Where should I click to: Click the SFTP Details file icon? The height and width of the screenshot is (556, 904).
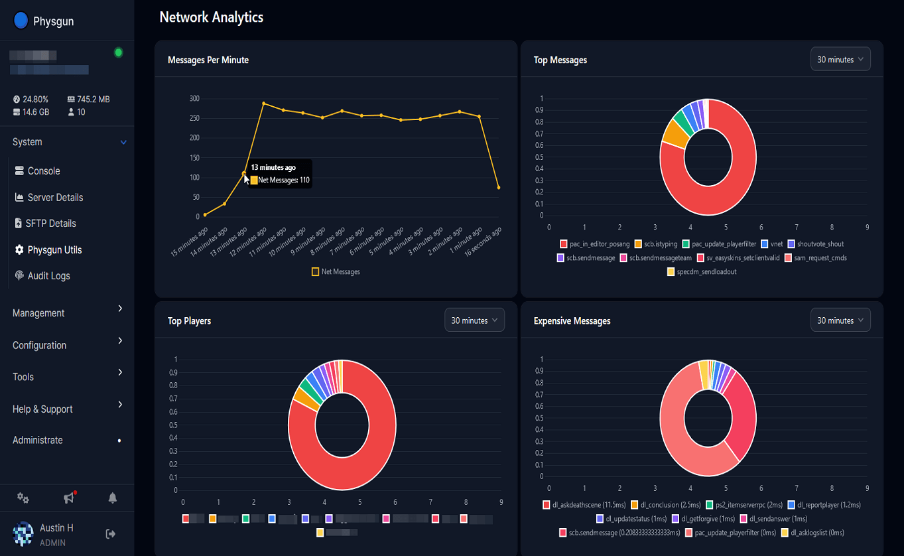[19, 224]
